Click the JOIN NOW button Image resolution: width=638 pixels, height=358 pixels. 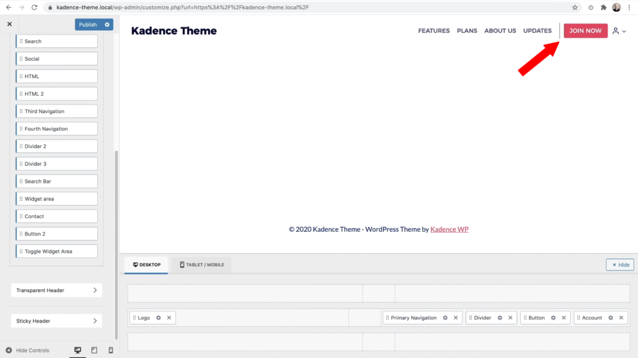tap(586, 31)
